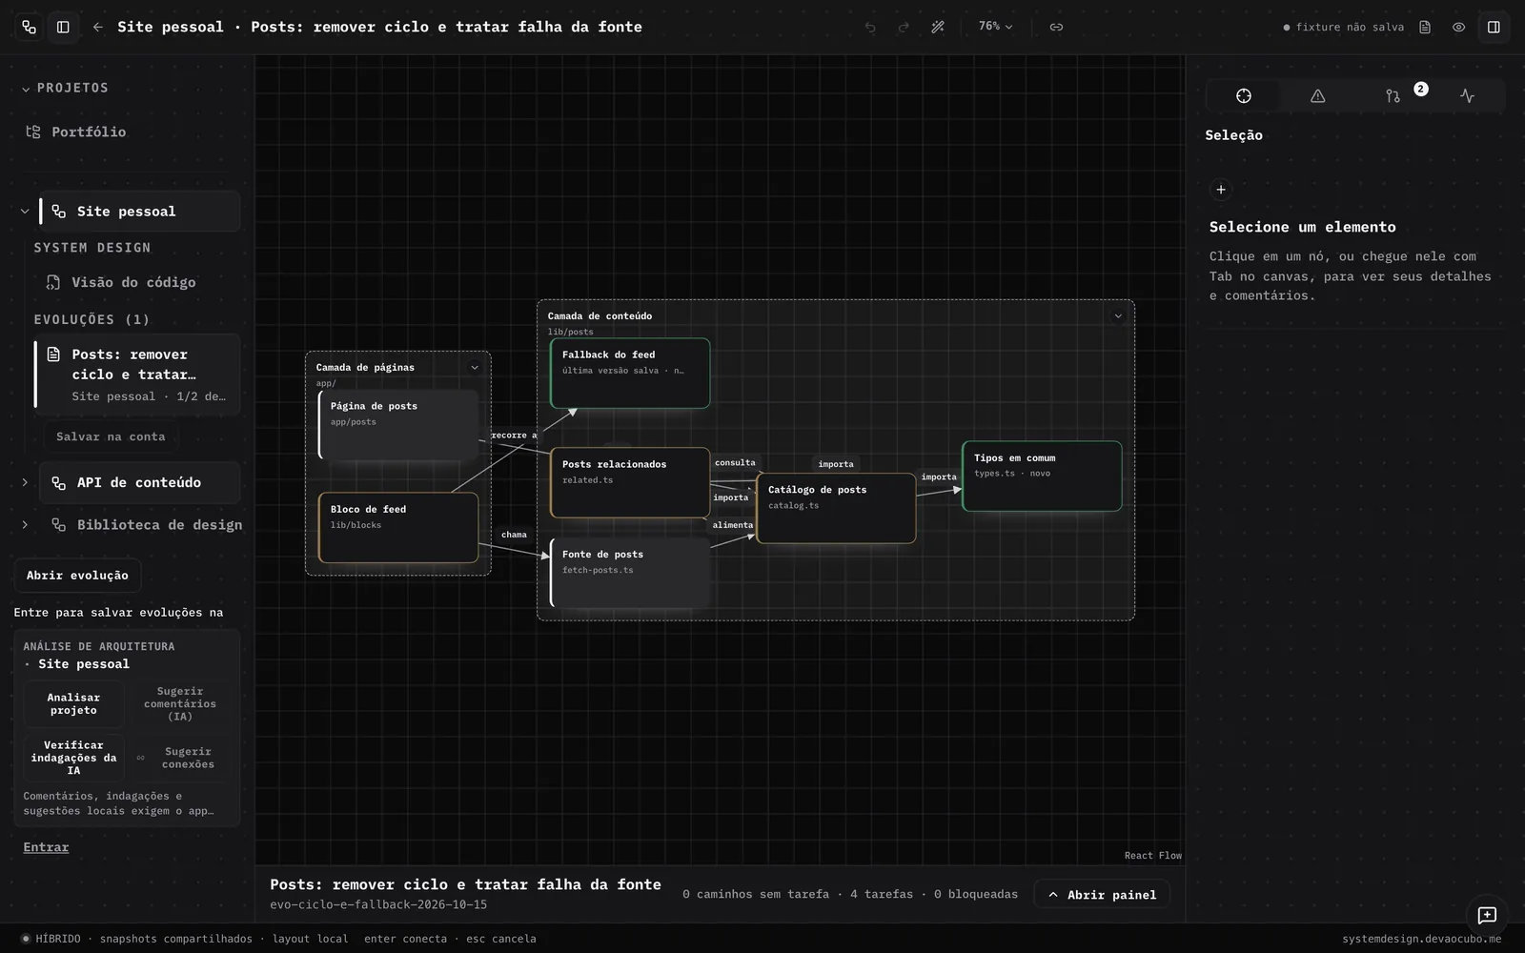1525x953 pixels.
Task: Expand the API de conteúdo project
Action: [x=25, y=483]
